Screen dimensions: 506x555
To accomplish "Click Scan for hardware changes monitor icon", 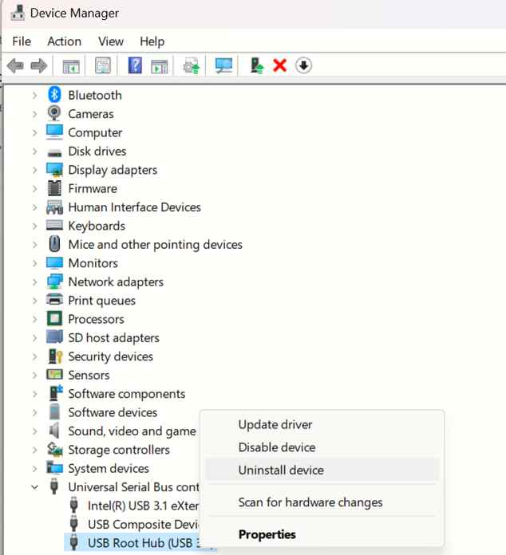I will tap(223, 65).
